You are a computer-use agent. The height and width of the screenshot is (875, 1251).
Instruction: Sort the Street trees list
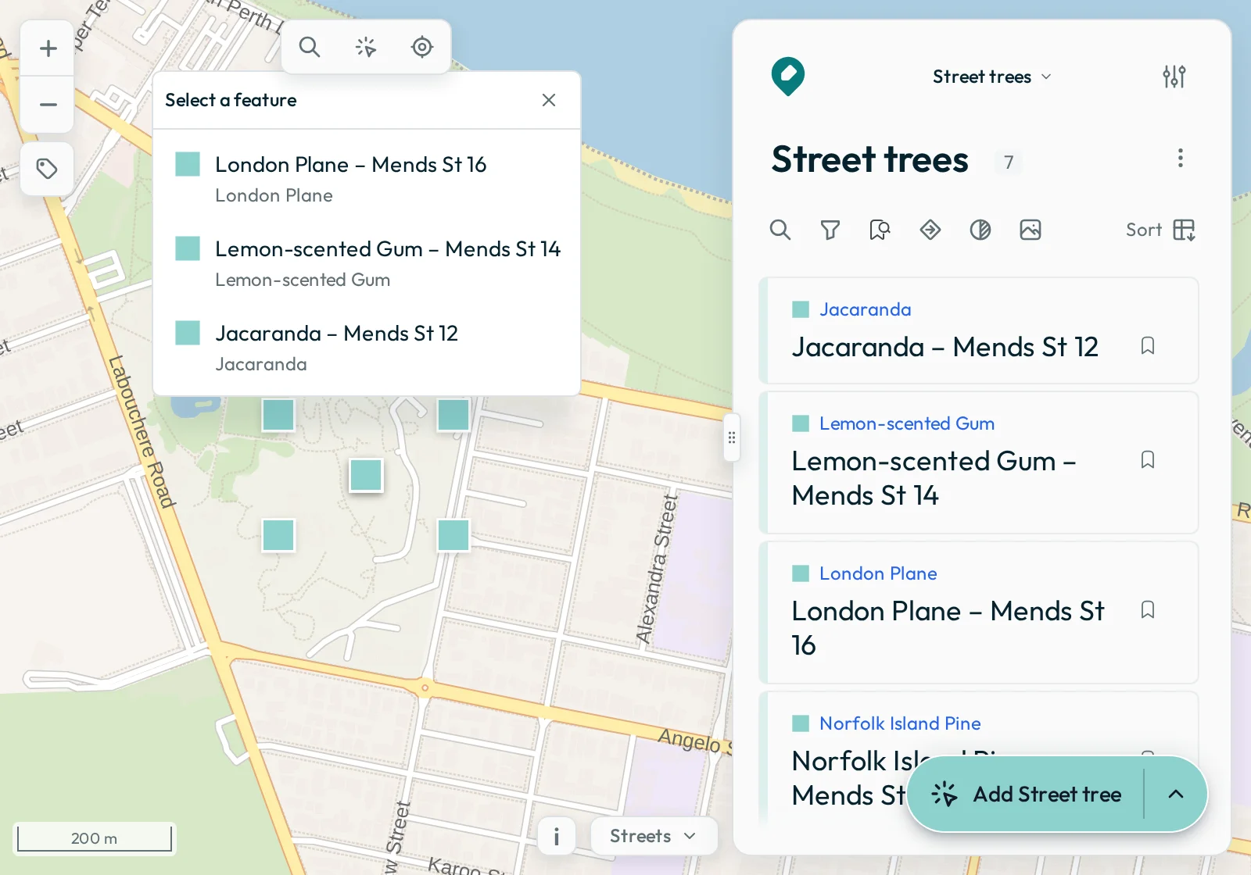(1161, 230)
